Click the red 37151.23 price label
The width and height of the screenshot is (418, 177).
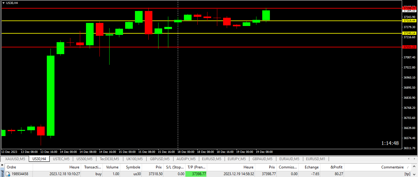click(x=409, y=47)
